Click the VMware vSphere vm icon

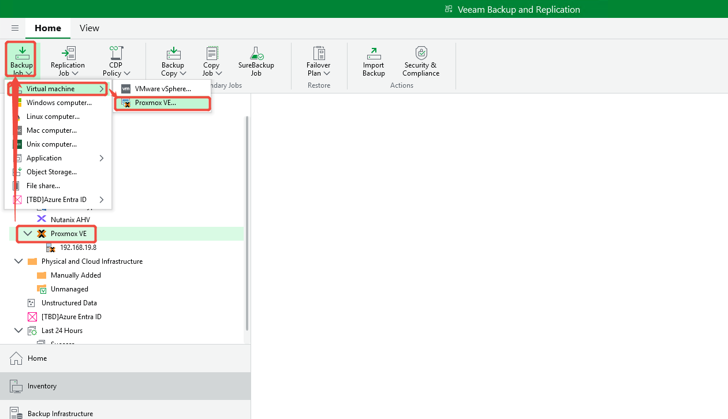pyautogui.click(x=126, y=89)
